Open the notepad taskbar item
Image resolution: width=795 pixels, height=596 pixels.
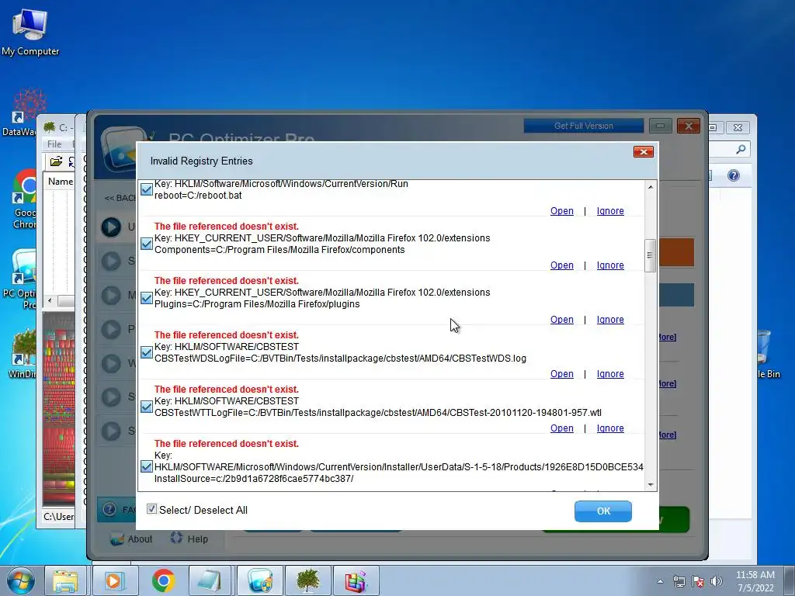(x=211, y=580)
